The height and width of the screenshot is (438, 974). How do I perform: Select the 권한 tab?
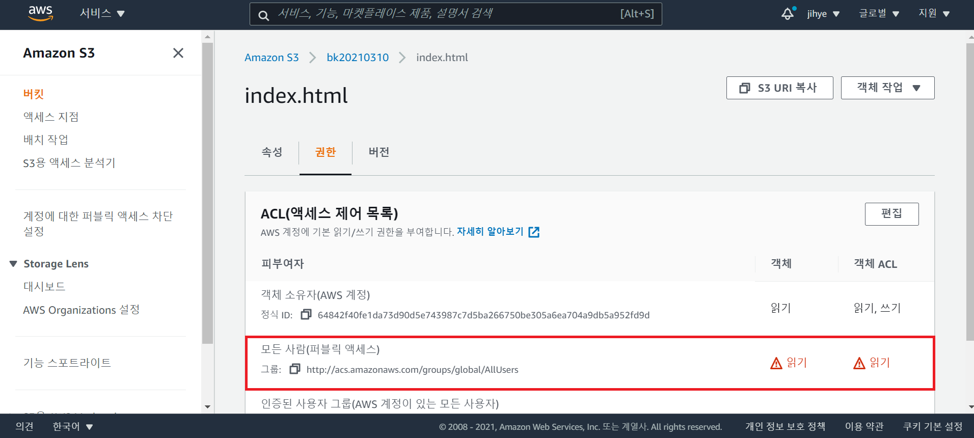coord(326,152)
